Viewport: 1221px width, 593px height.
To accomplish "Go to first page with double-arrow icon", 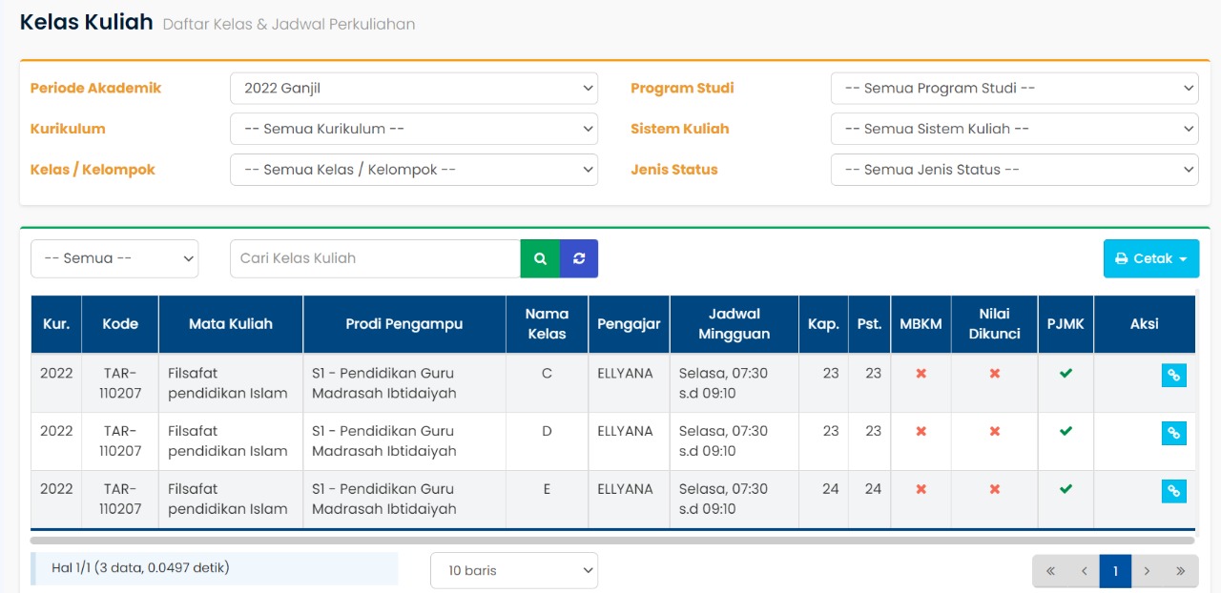I will [1050, 571].
